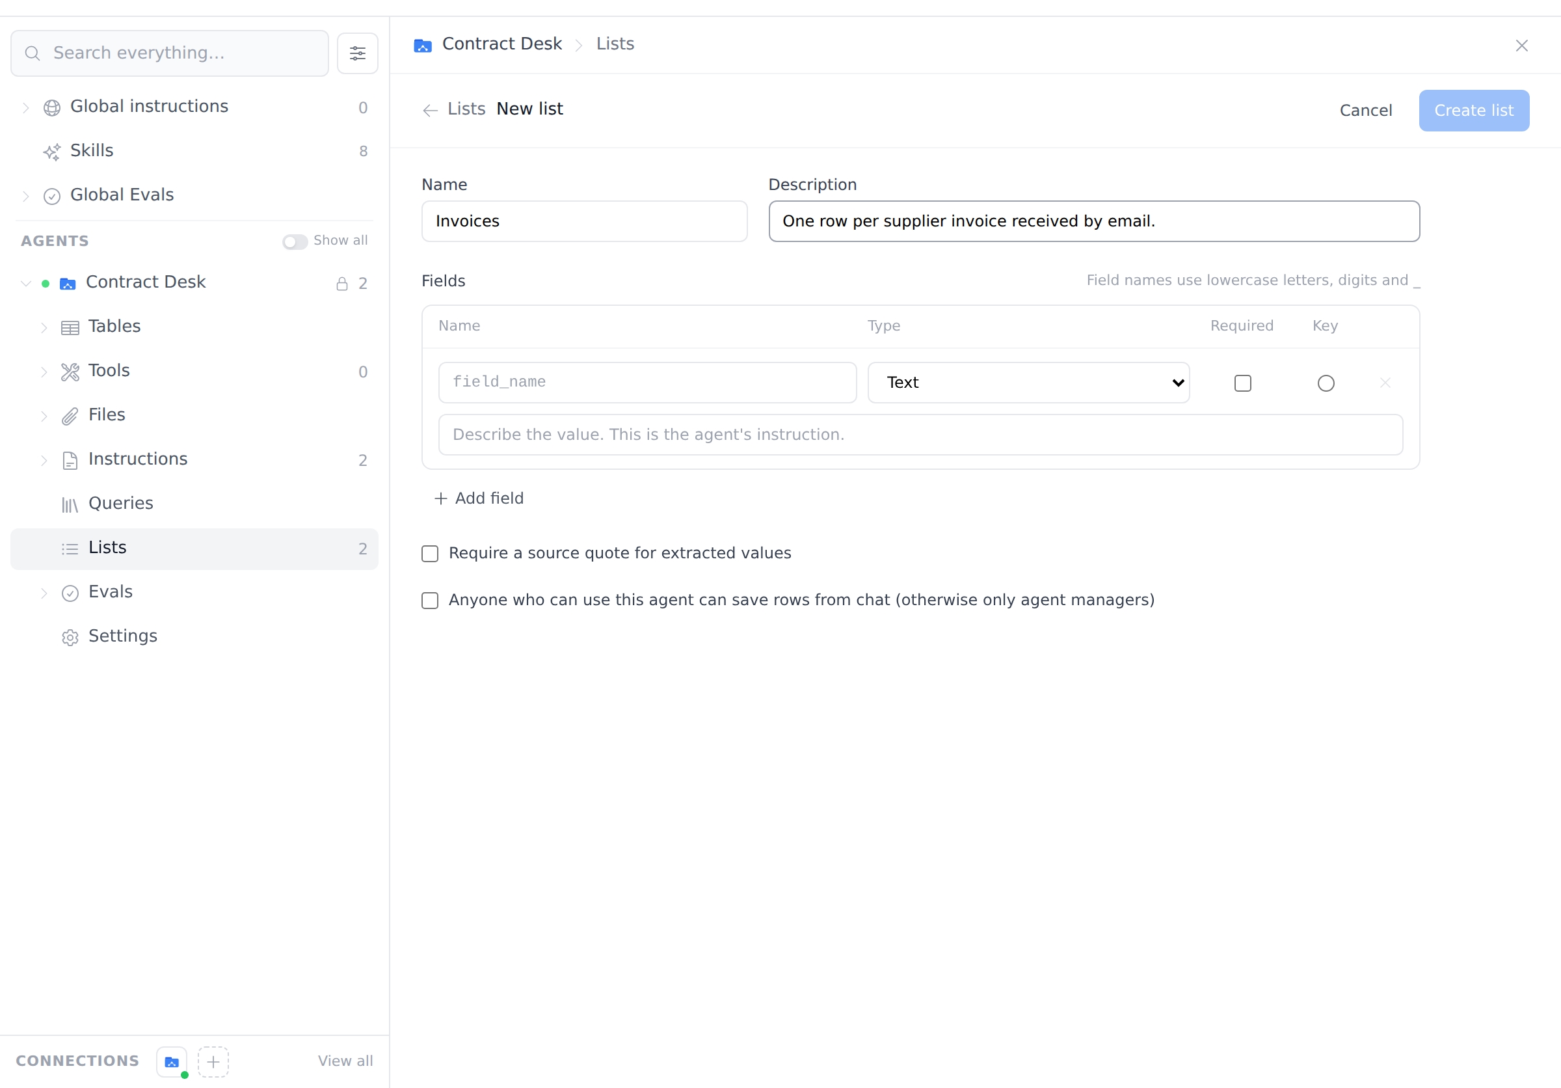This screenshot has height=1088, width=1561.
Task: Enable Require a source quote checkbox
Action: pyautogui.click(x=430, y=554)
